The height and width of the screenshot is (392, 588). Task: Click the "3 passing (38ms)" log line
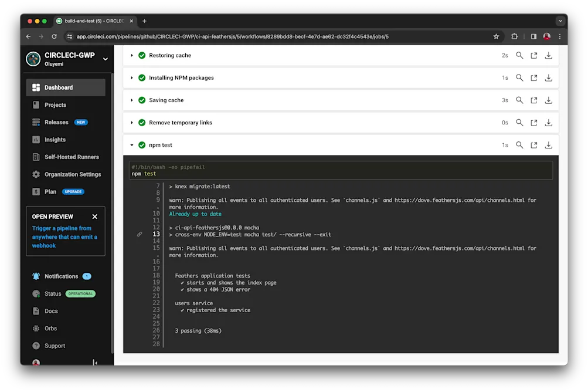(x=198, y=331)
